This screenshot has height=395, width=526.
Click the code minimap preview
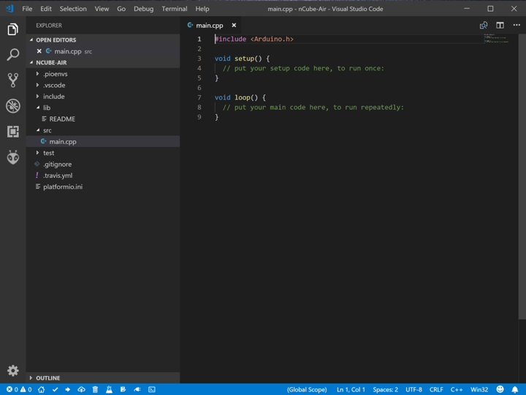tap(496, 38)
